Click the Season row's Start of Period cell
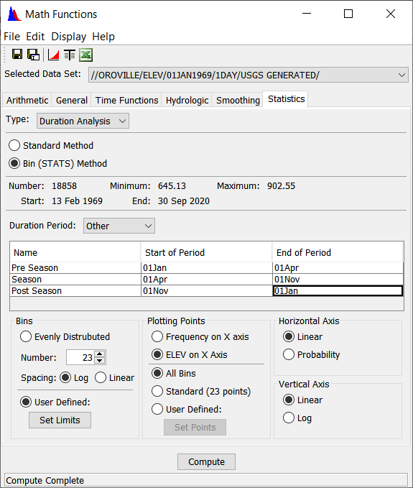 pos(207,280)
